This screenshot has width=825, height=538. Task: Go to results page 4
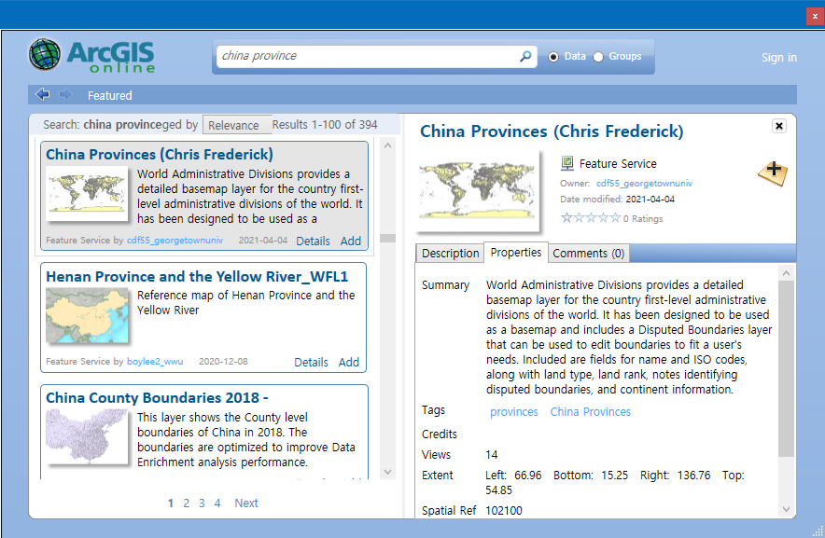217,504
